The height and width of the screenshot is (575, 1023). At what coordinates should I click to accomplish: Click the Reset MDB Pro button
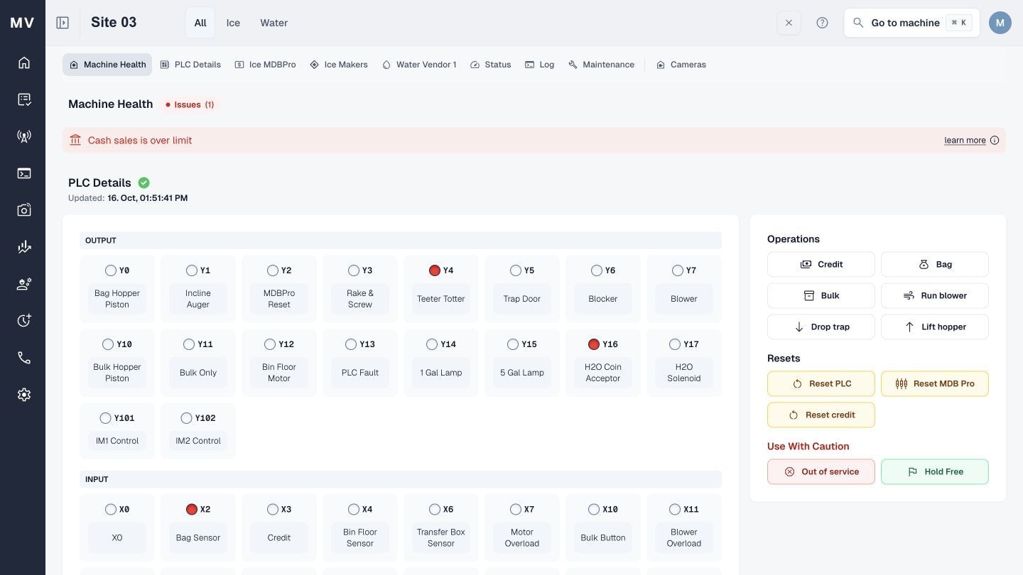pos(935,383)
